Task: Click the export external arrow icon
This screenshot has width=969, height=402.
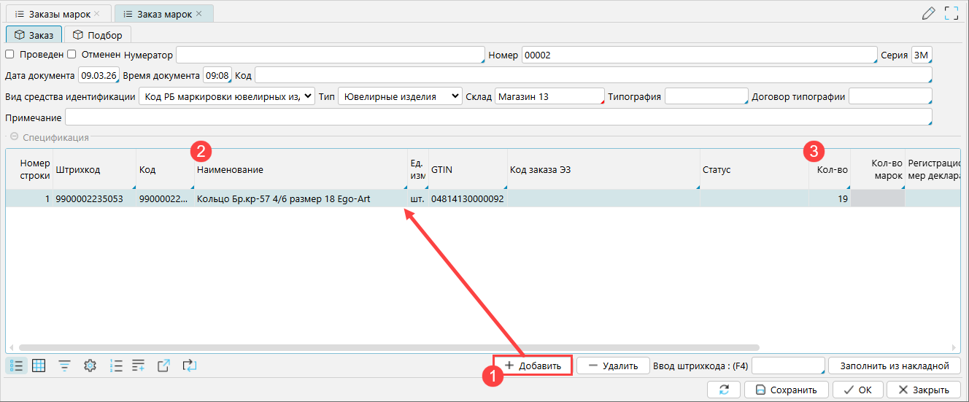Action: (164, 366)
